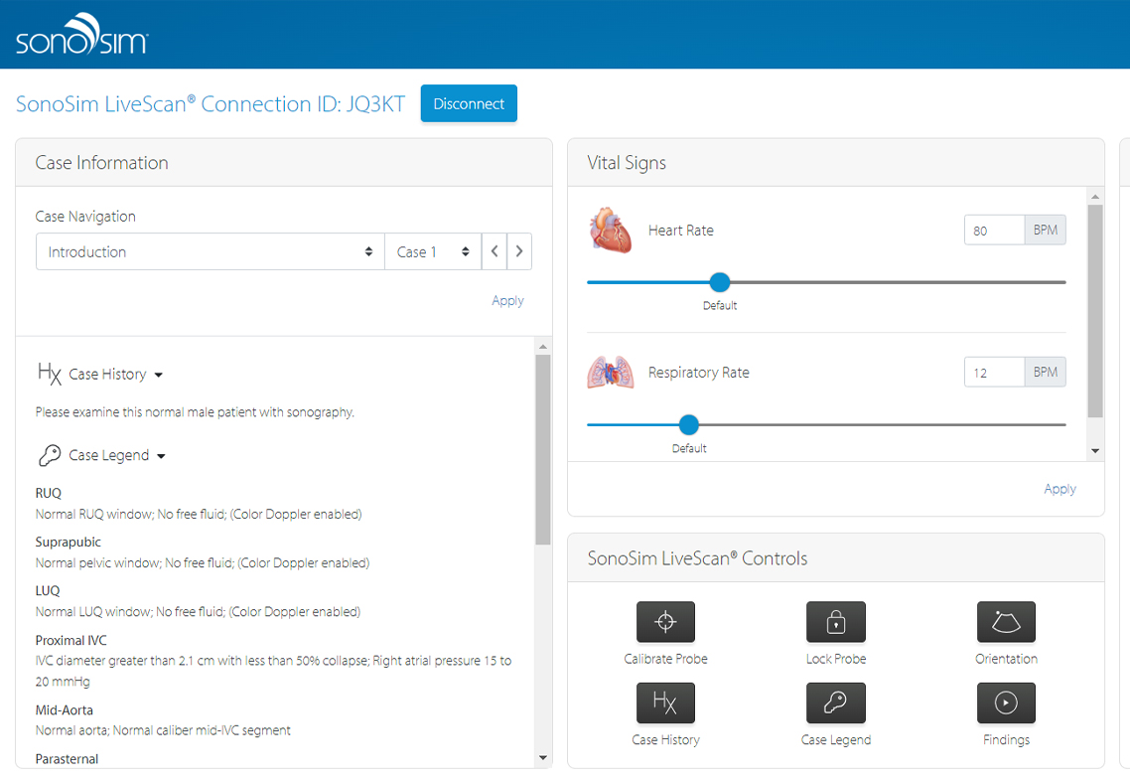Click the Suprapubic legend entry heading
Image resolution: width=1130 pixels, height=781 pixels.
[68, 543]
